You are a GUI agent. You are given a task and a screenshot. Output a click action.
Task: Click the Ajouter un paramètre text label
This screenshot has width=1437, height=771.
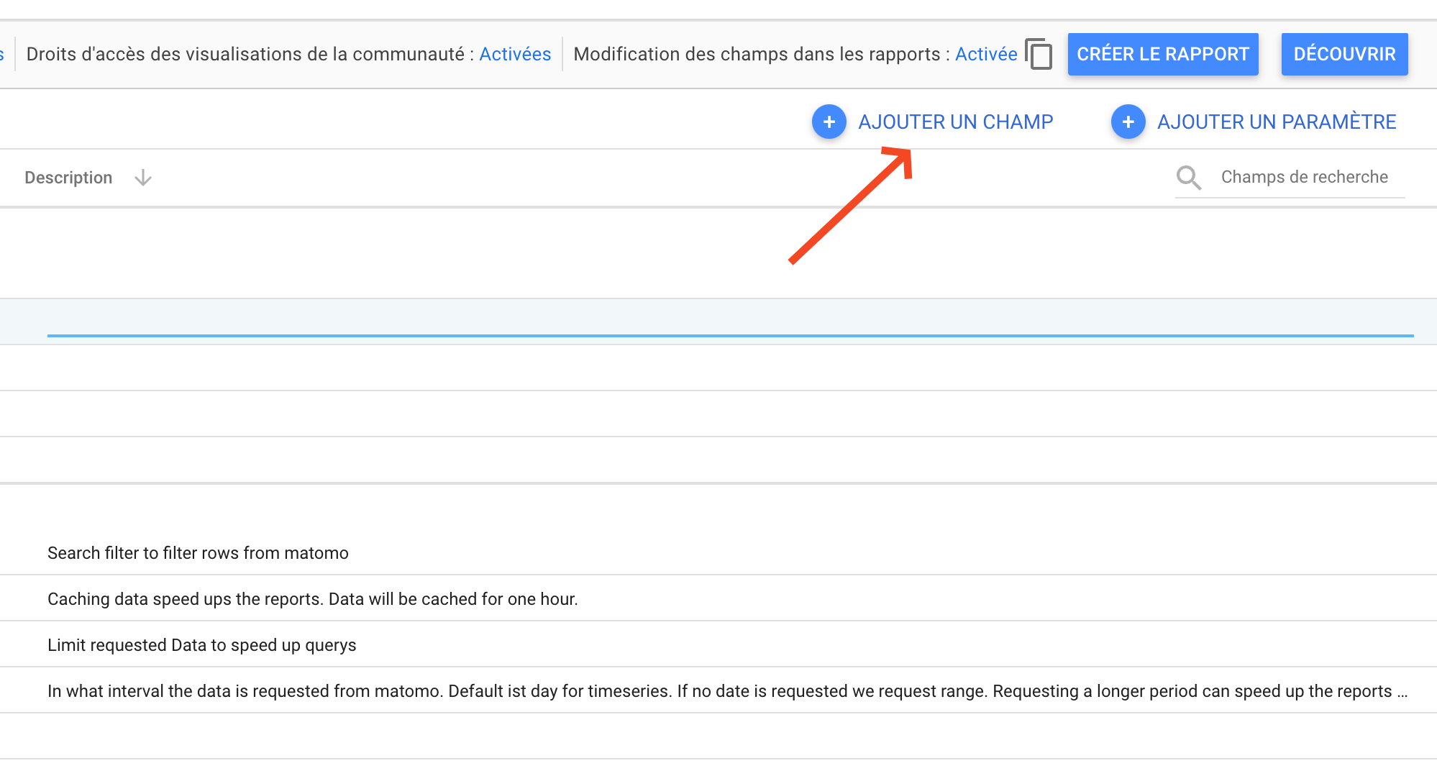[x=1277, y=122]
